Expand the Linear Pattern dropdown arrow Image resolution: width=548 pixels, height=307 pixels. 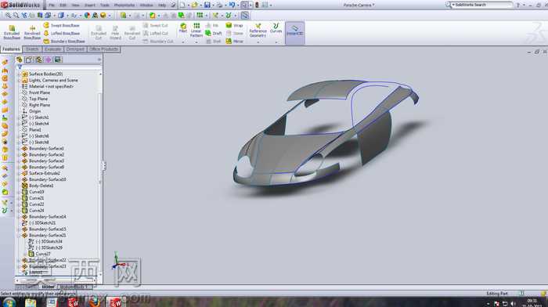click(196, 42)
